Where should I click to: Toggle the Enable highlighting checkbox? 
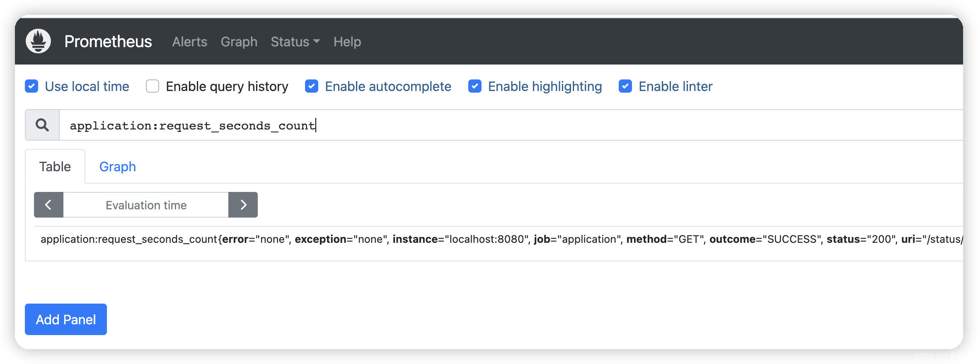tap(475, 86)
